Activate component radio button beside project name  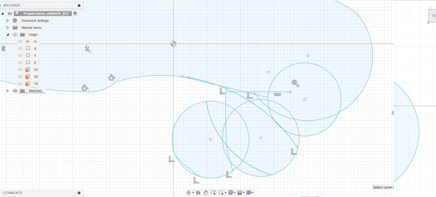[75, 13]
